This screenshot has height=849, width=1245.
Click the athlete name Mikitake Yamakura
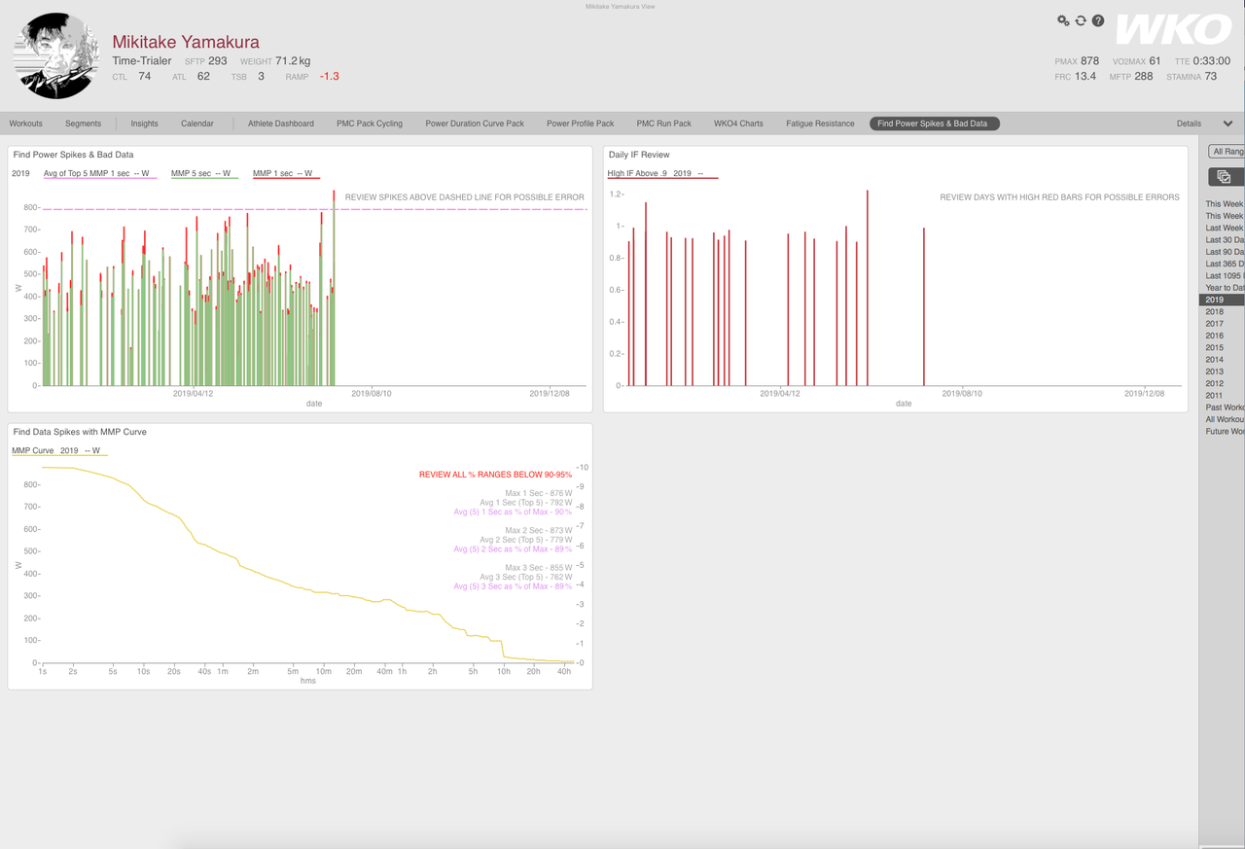(x=186, y=42)
